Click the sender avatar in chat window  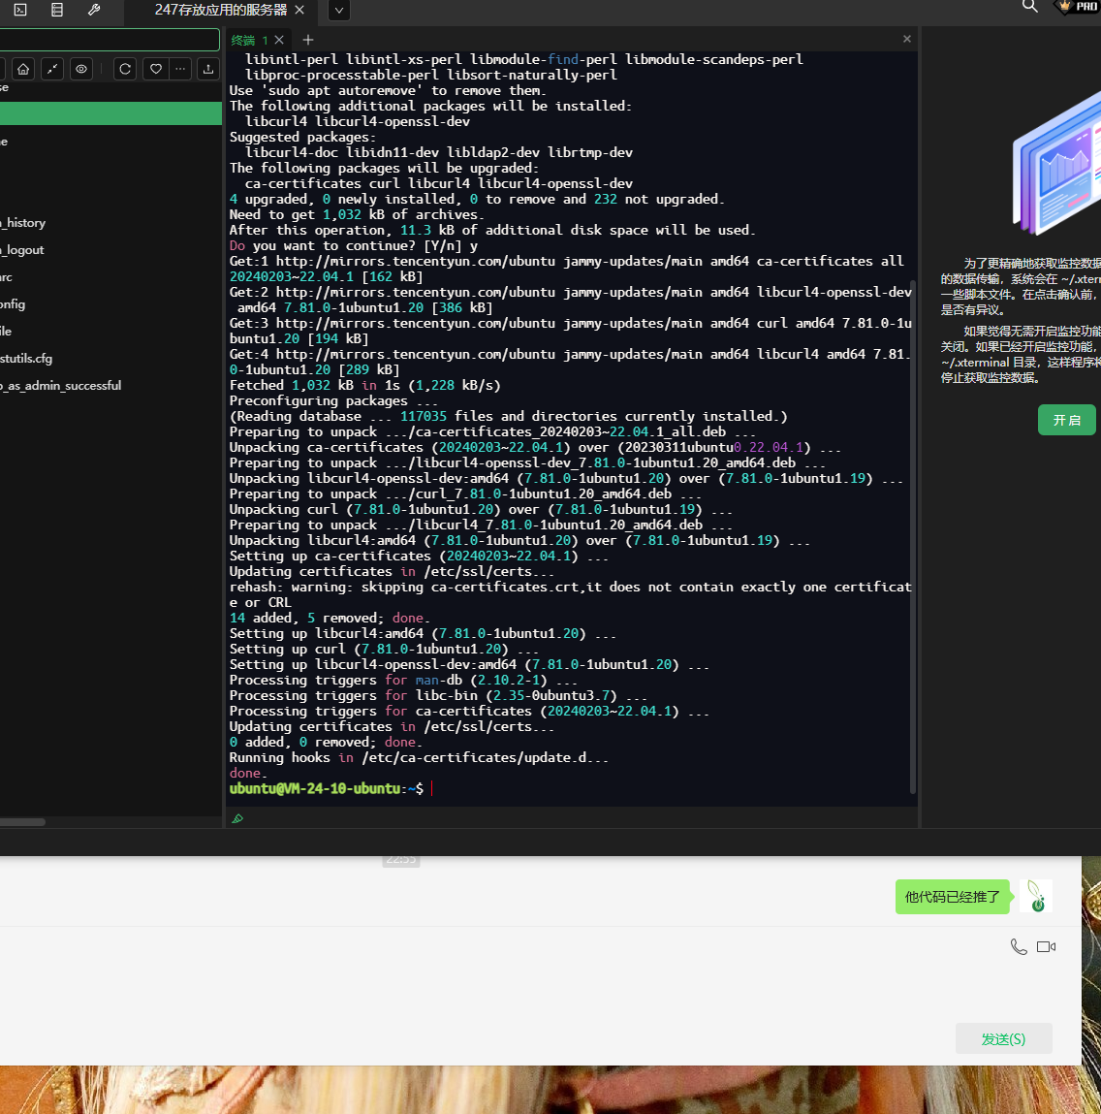[x=1036, y=896]
